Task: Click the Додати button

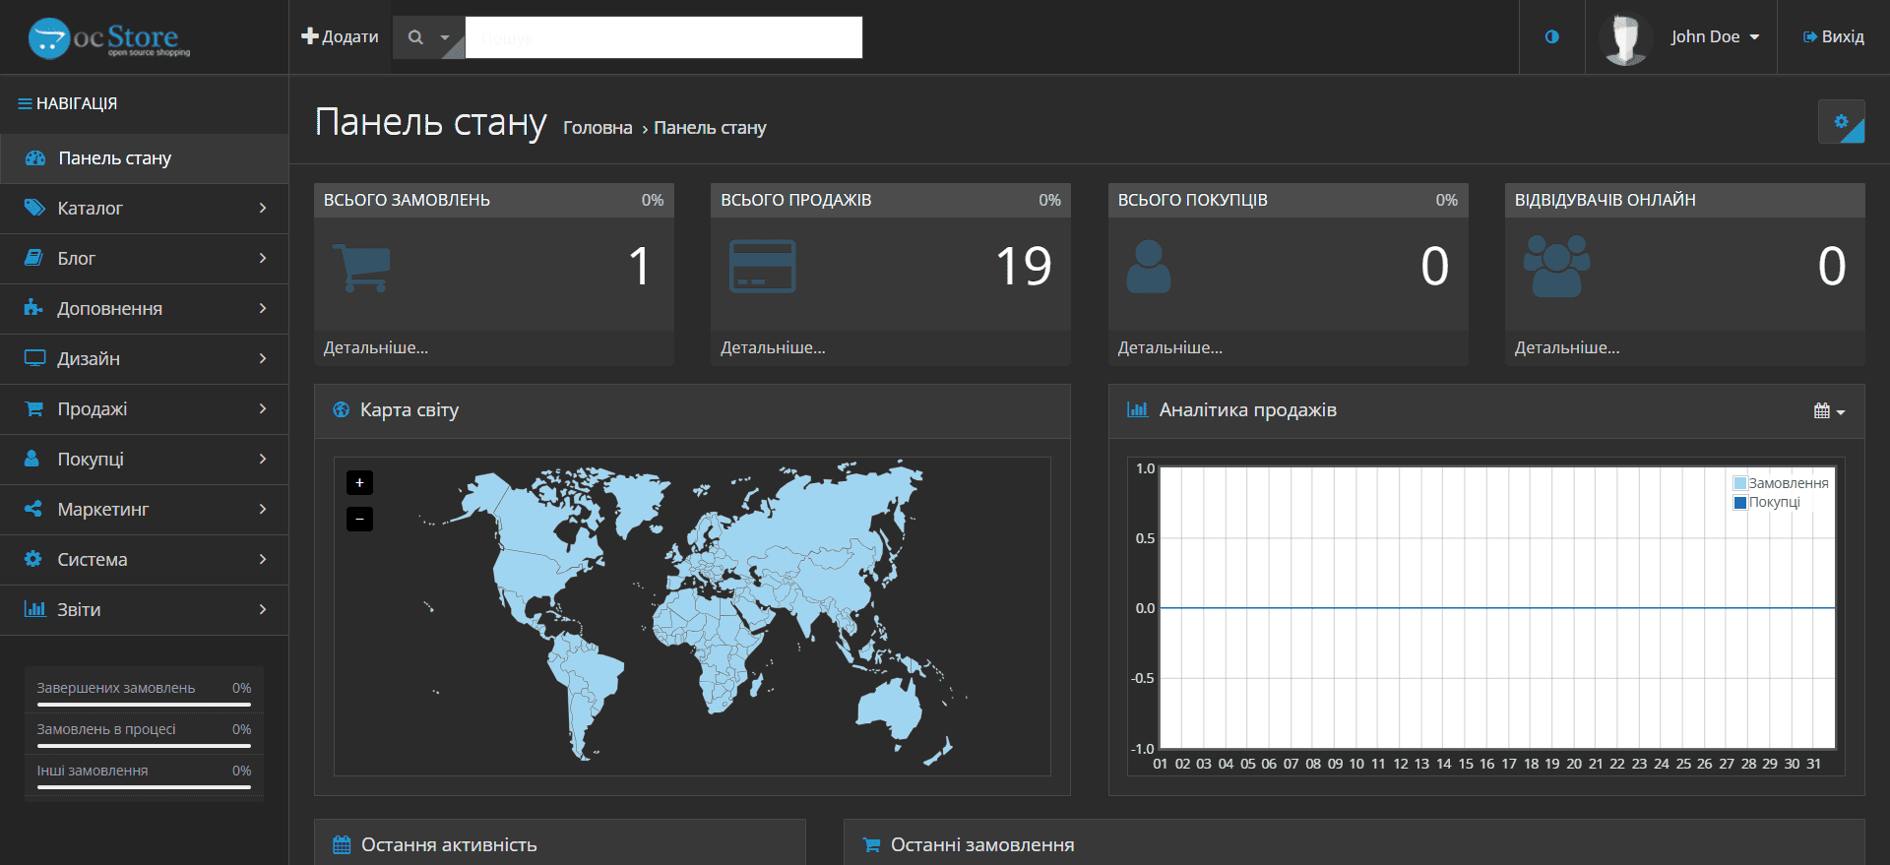Action: click(x=340, y=36)
